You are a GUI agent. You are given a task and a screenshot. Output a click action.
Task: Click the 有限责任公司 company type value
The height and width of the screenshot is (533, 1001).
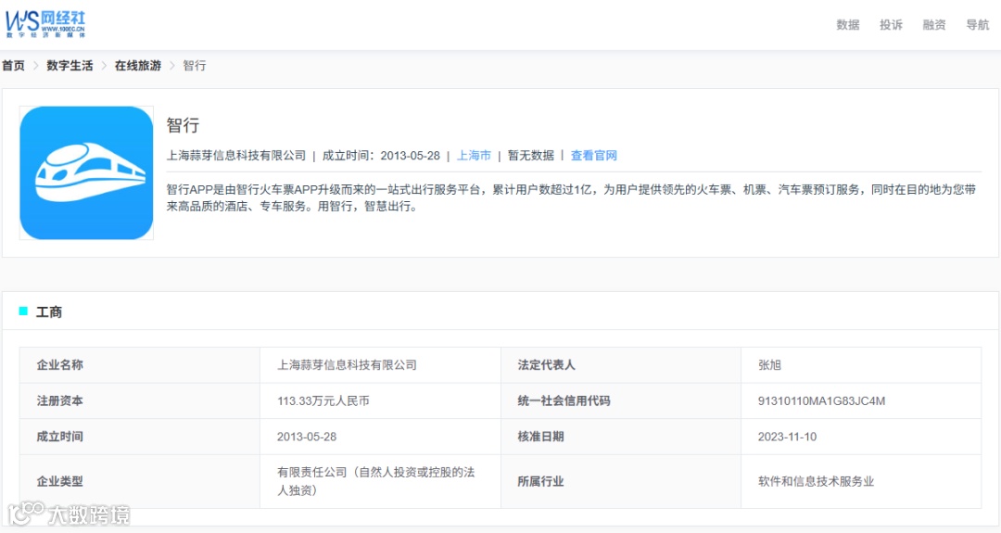point(376,481)
